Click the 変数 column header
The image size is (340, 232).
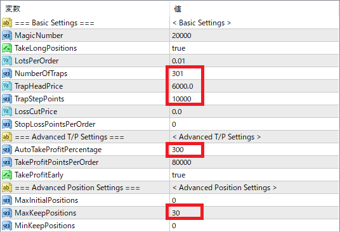tap(13, 9)
